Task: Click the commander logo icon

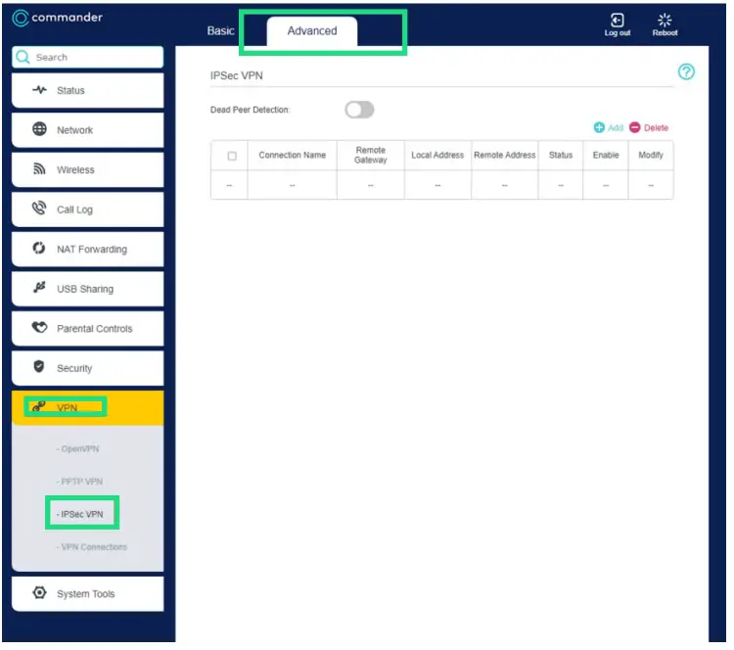Action: (x=21, y=18)
